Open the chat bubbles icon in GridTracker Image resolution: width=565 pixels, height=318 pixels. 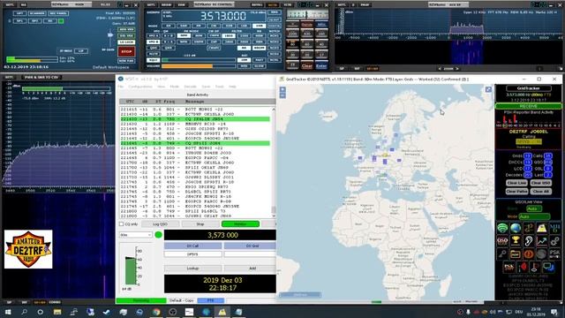(x=548, y=267)
